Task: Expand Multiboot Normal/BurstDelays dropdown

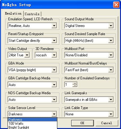Action: click(x=111, y=70)
